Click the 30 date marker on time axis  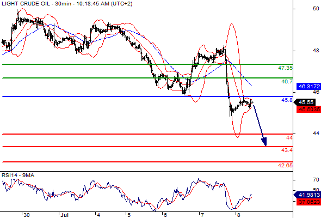27,215
